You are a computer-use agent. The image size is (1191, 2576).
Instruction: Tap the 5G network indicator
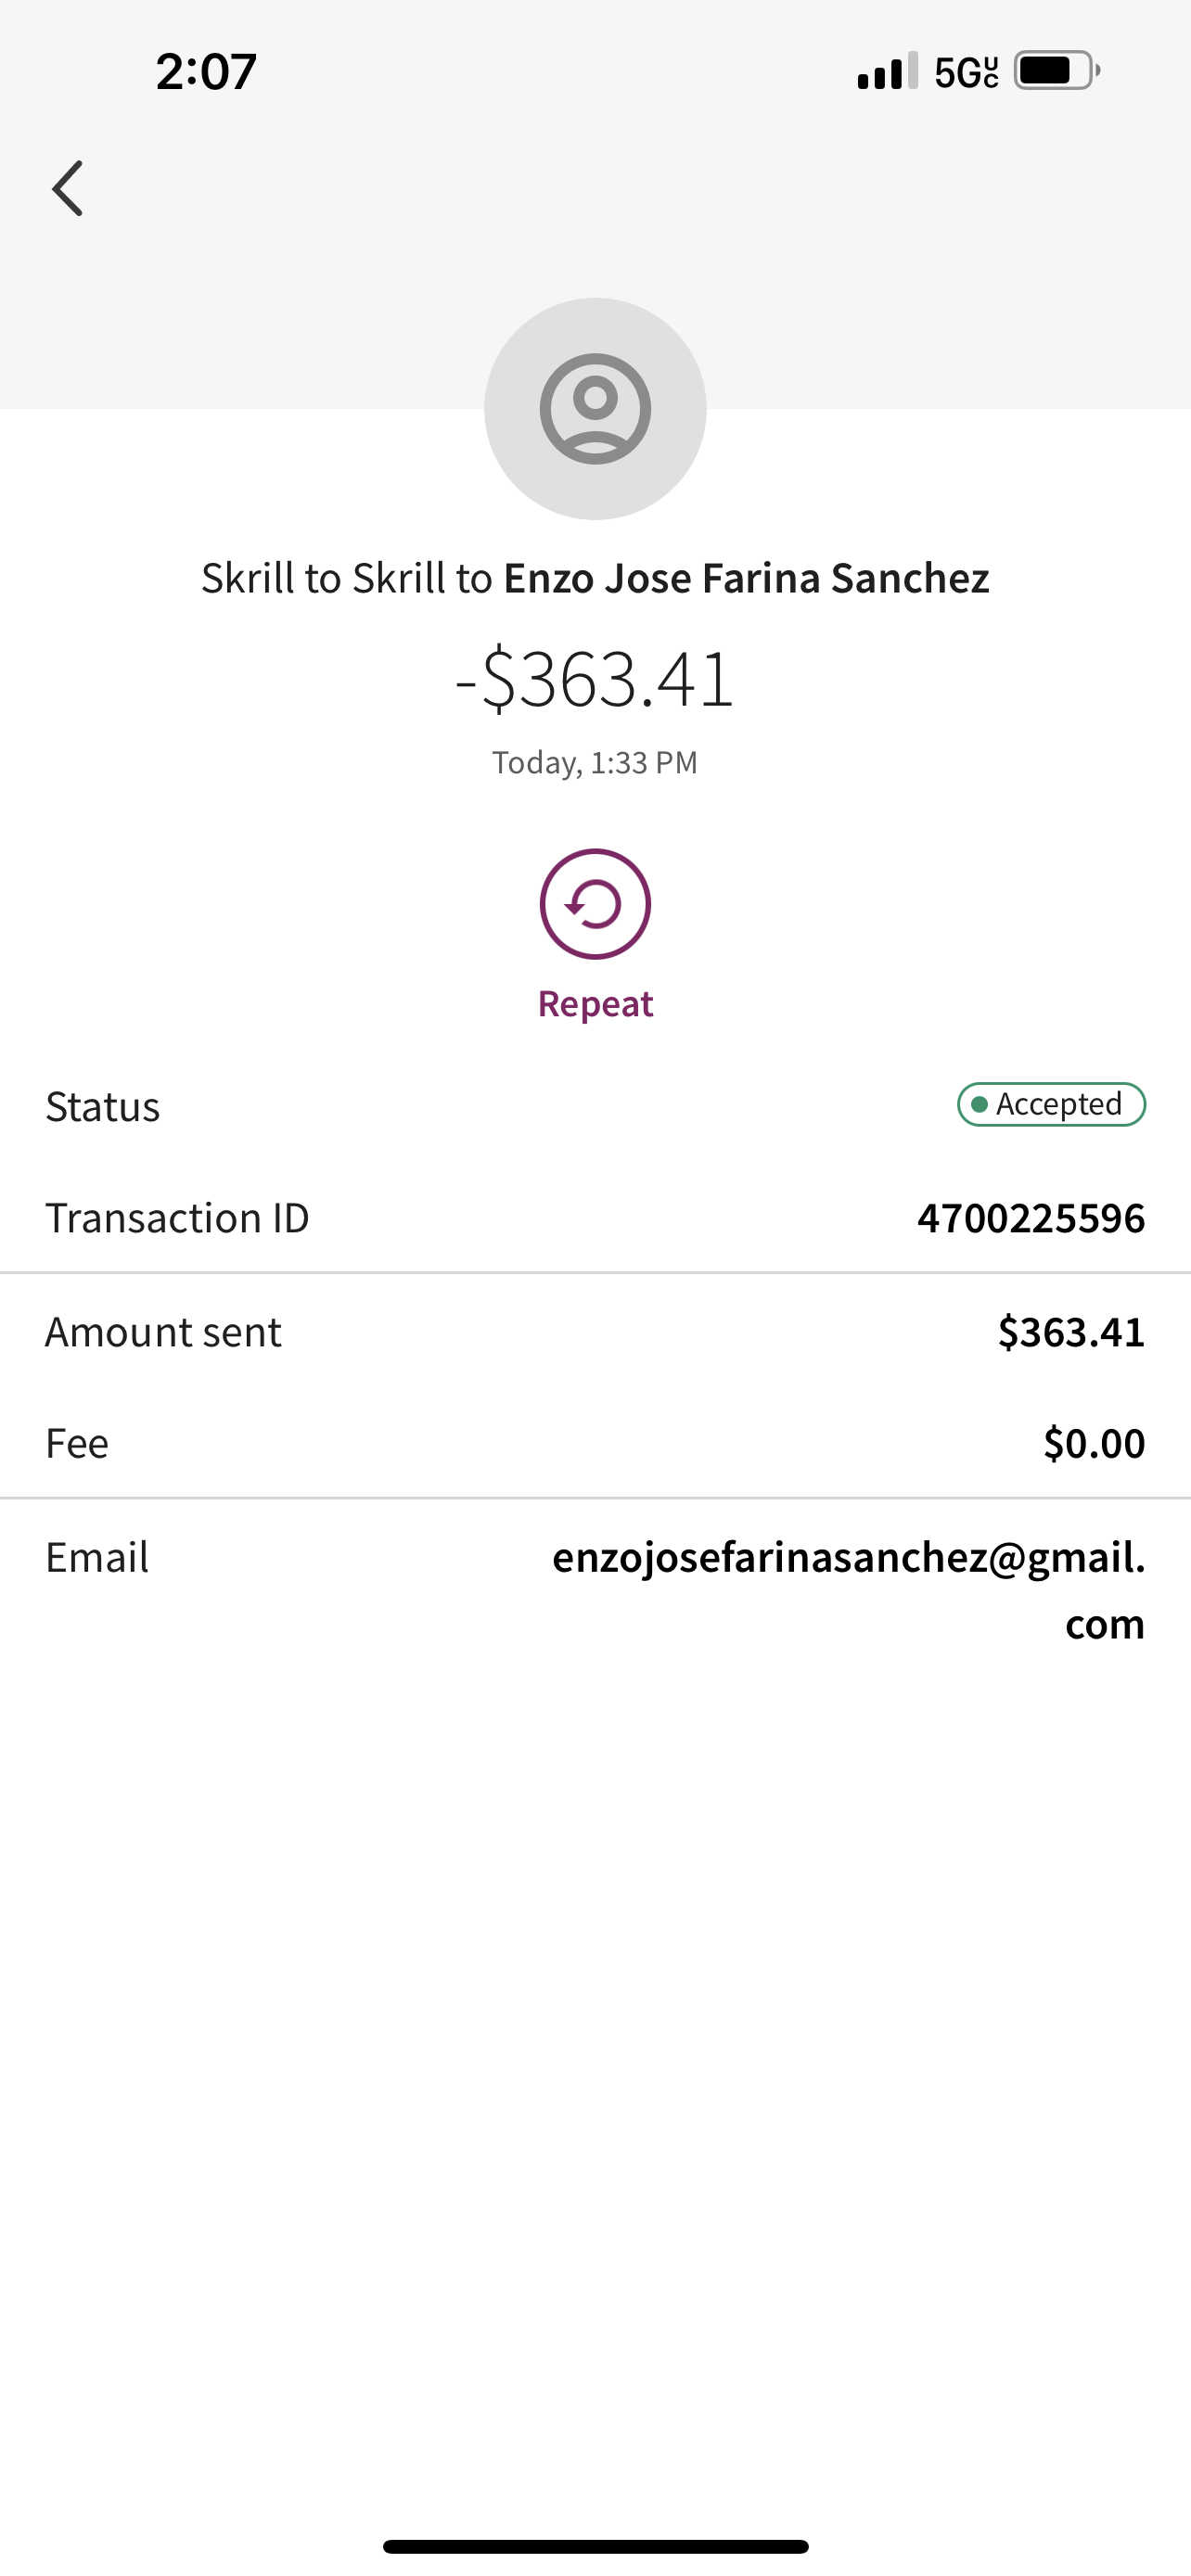pos(965,72)
